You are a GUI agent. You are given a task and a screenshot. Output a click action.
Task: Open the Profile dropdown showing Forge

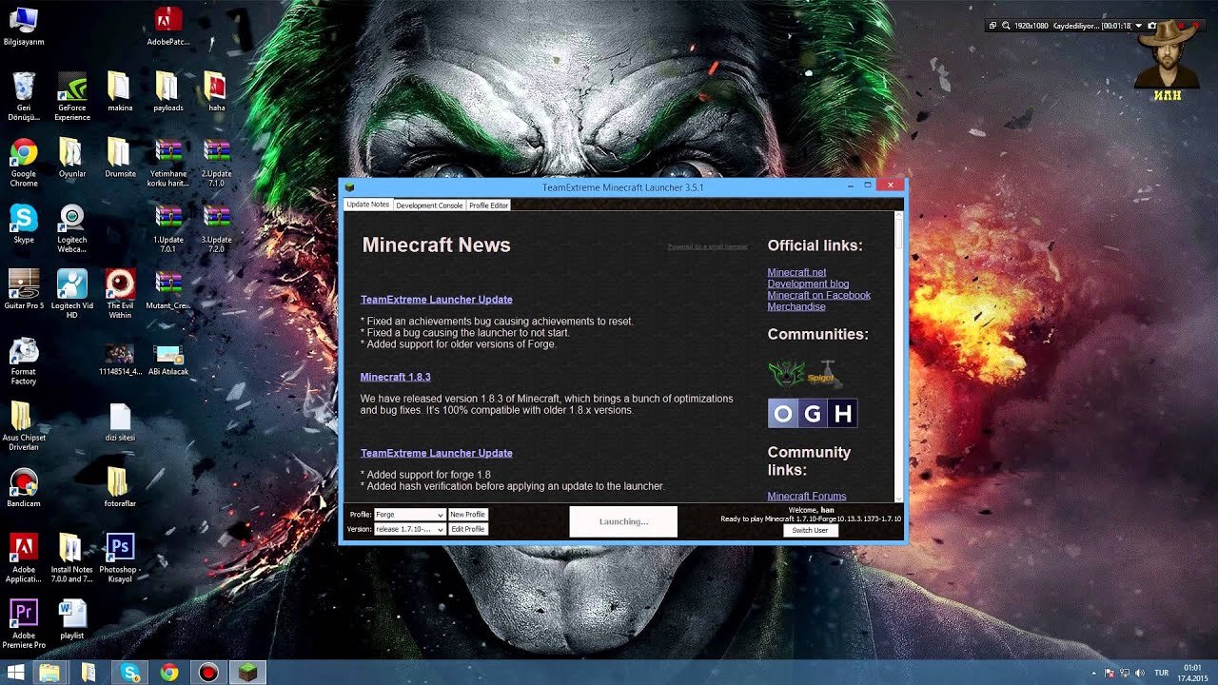point(409,515)
